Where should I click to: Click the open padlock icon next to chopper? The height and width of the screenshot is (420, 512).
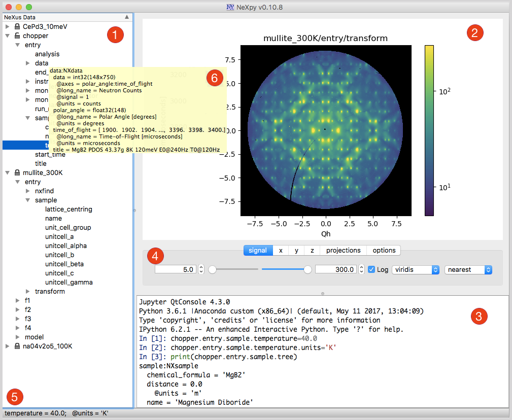17,36
